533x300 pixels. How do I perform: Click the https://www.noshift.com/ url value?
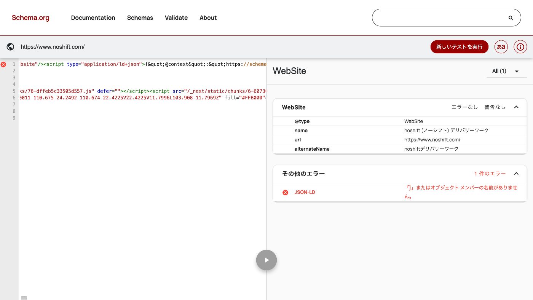click(433, 140)
